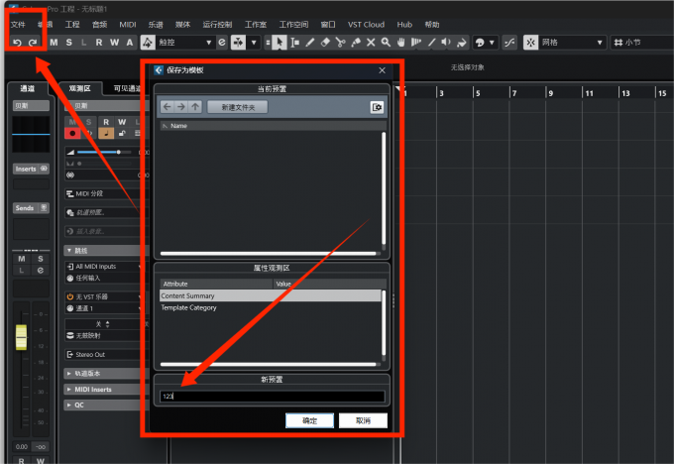
Task: Expand the 轨道版本 inspector section
Action: pos(103,373)
